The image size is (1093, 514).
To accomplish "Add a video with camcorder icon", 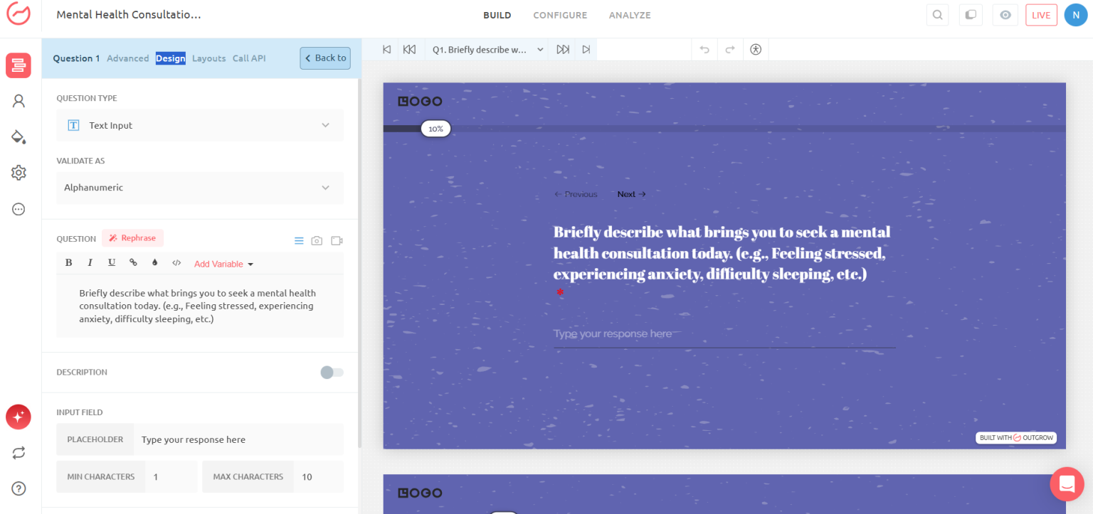I will [337, 241].
